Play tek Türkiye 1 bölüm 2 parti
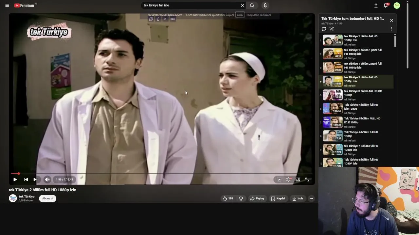This screenshot has width=419, height=235. point(356,68)
